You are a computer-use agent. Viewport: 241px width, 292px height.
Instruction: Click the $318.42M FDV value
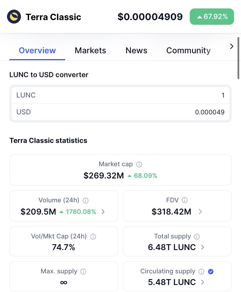tap(171, 212)
